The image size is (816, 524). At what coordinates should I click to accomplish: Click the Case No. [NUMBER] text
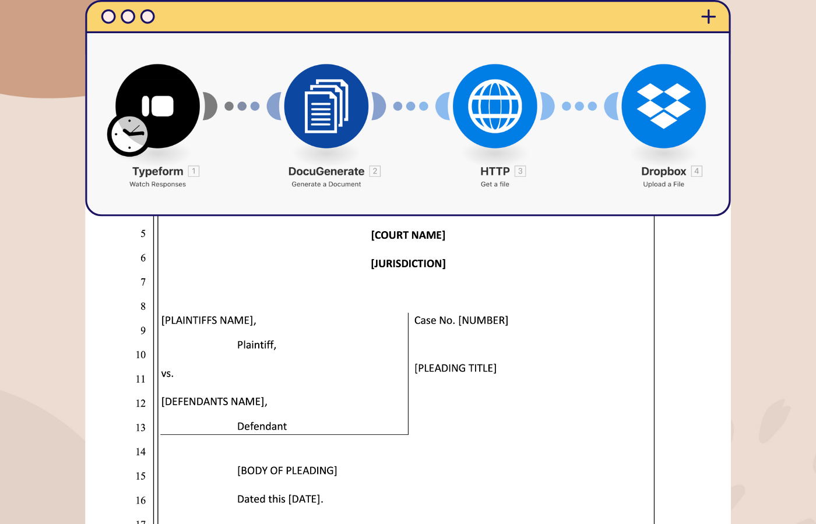tap(461, 320)
